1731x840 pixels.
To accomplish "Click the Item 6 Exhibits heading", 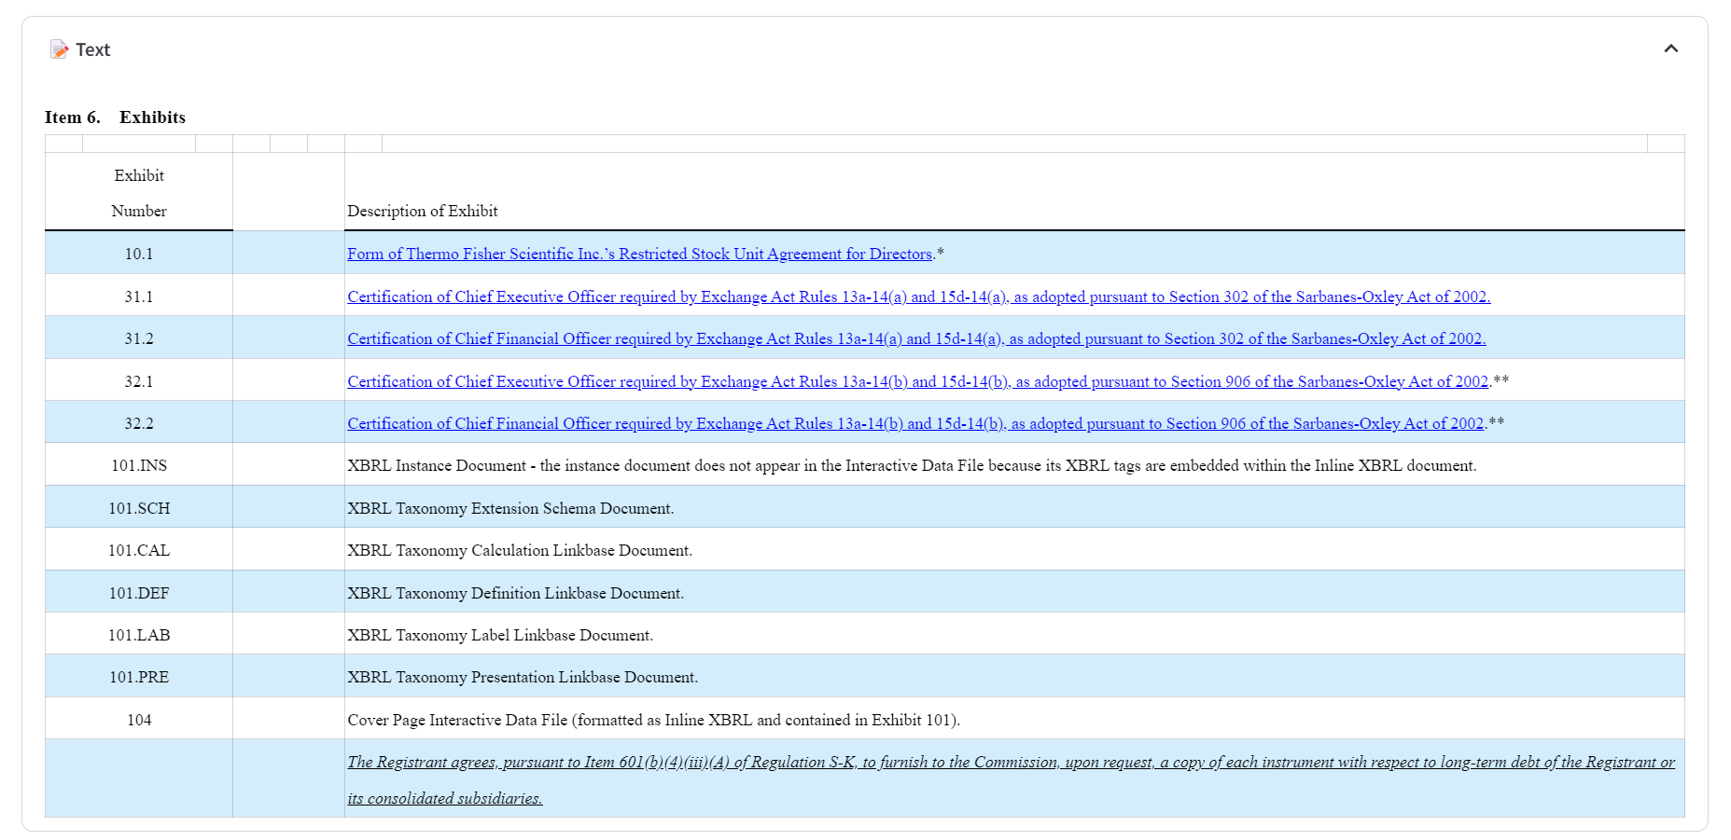I will pos(115,117).
